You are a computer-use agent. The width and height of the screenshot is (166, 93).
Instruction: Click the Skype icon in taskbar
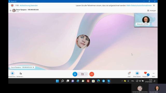(x=109, y=81)
